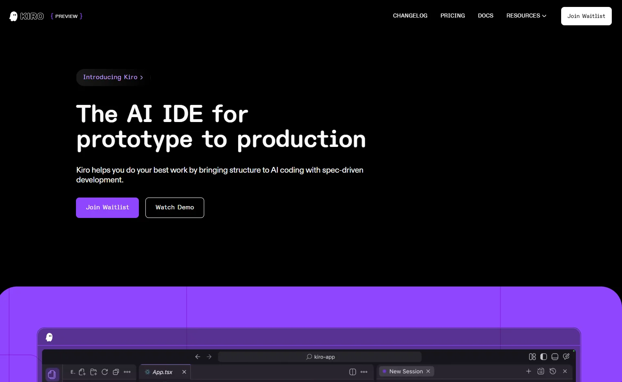Screen dimensions: 622x382
Task: Toggle the primary sidebar icon in IDE titlebar
Action: [x=544, y=357]
